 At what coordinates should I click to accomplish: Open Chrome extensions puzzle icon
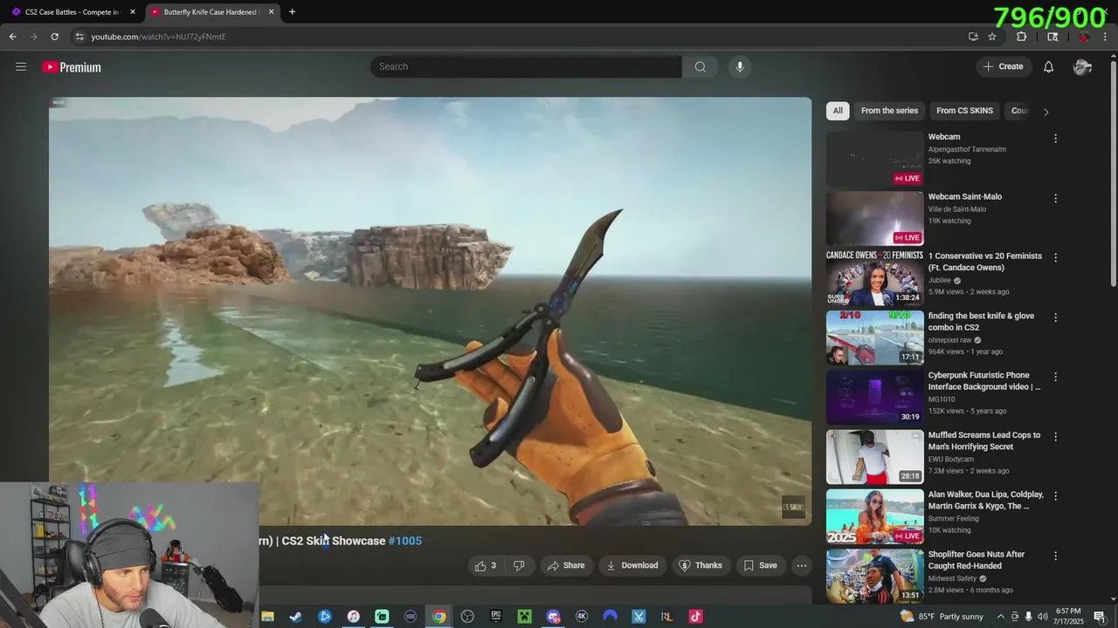(x=1021, y=37)
